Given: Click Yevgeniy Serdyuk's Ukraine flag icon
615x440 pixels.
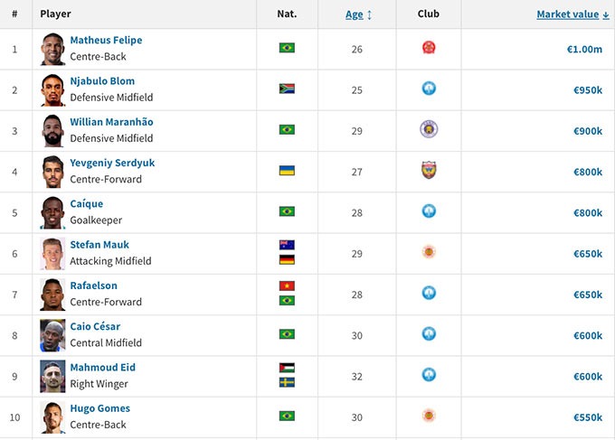Looking at the screenshot, I should 287,170.
